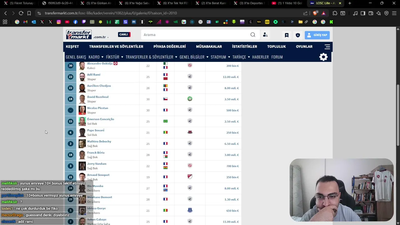This screenshot has width=400, height=225.
Task: Open Idrissa Gueye player link
Action: [96, 208]
